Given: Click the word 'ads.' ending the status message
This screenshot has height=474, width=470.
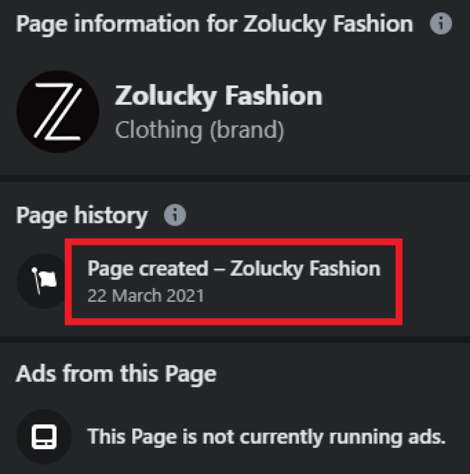Looking at the screenshot, I should tap(429, 436).
